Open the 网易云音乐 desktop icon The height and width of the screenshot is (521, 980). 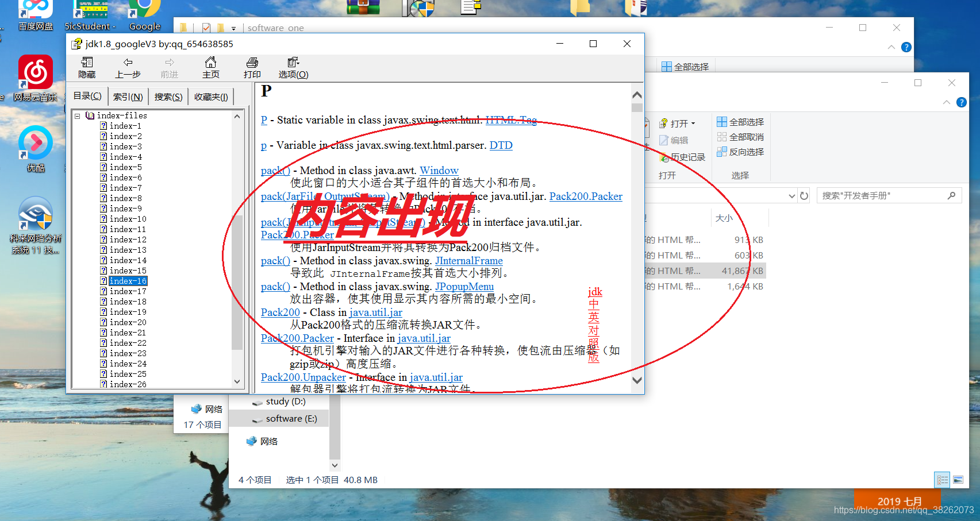pos(36,79)
